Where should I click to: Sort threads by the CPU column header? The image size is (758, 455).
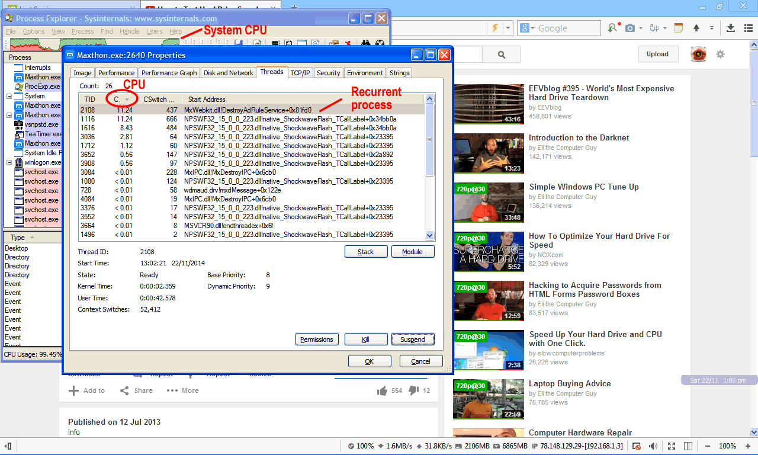121,99
